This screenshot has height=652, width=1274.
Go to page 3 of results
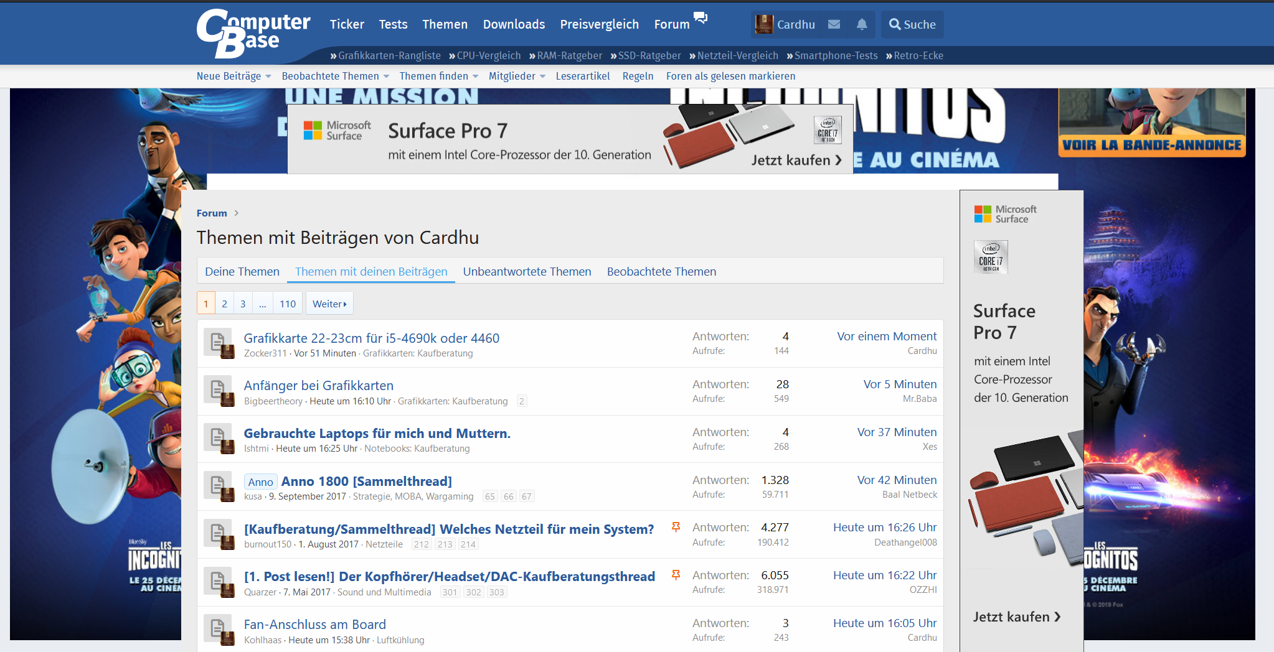click(243, 304)
